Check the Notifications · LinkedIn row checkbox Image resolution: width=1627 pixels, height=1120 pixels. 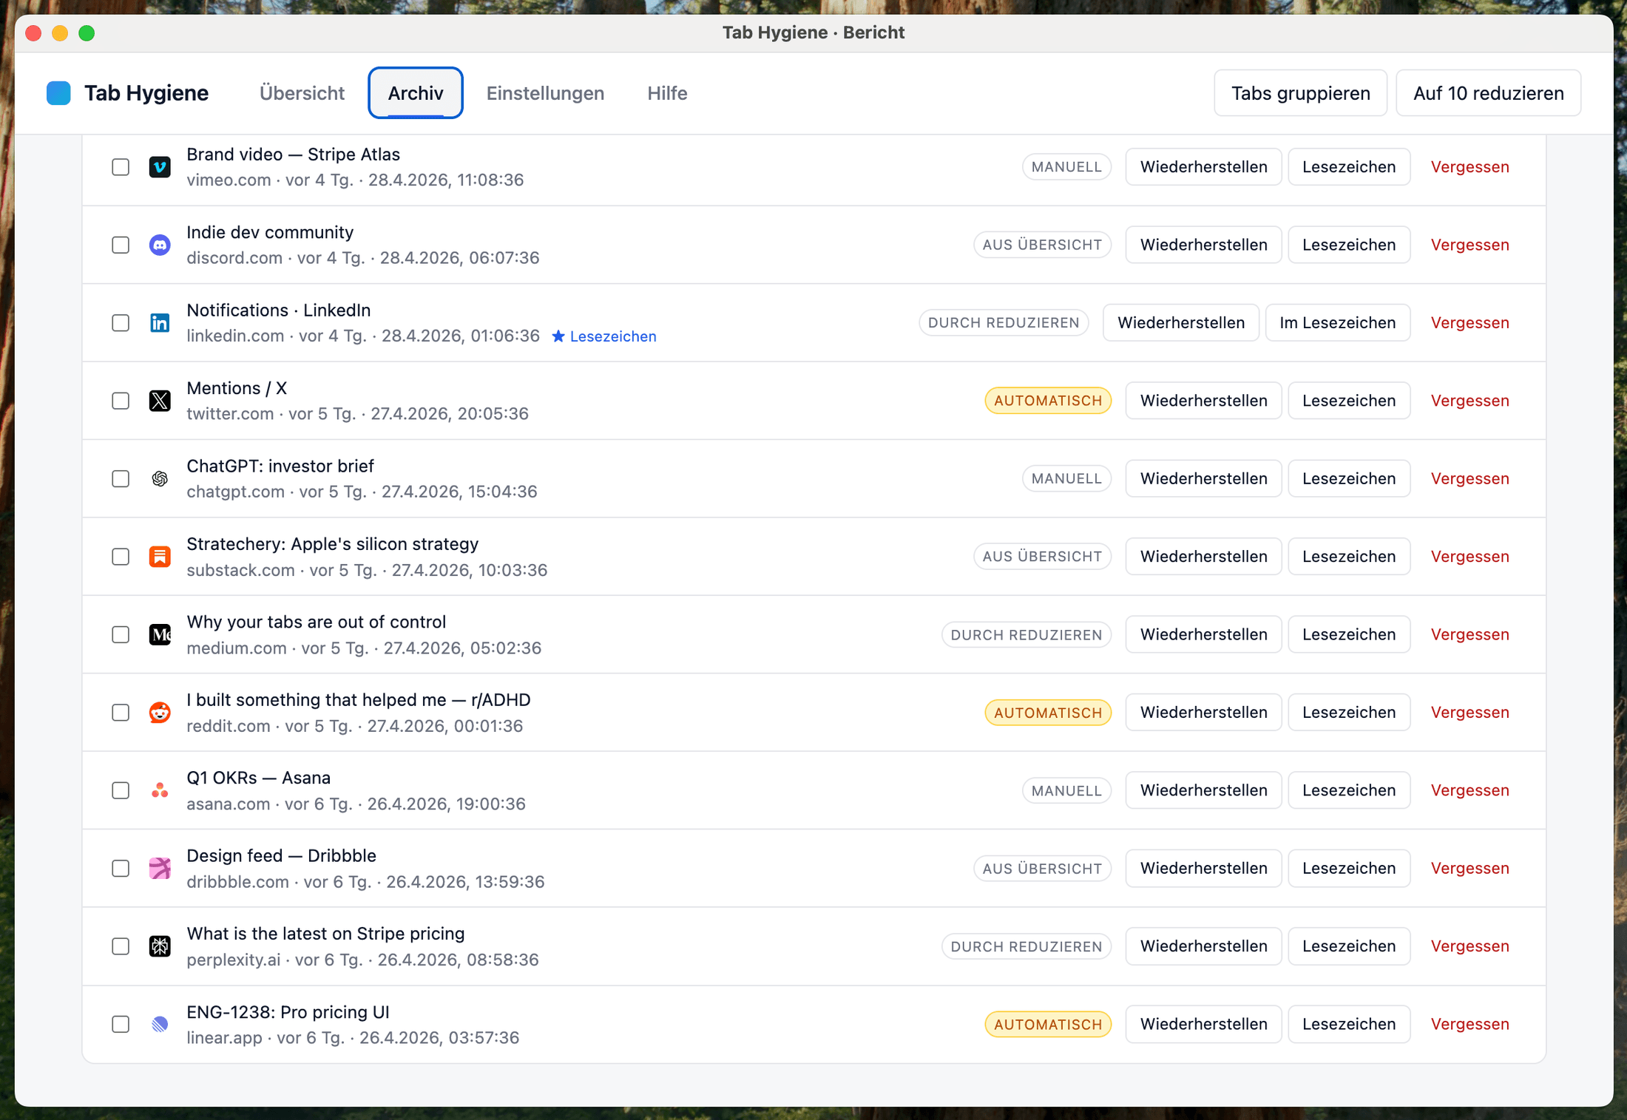[121, 323]
